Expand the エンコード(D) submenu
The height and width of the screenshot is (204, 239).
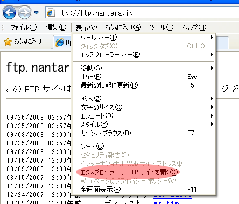click(x=144, y=116)
